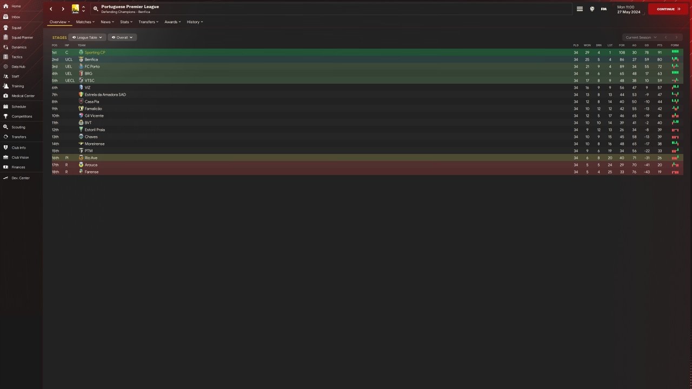The width and height of the screenshot is (692, 389).
Task: Click the Benfica club badge
Action: pos(81,59)
